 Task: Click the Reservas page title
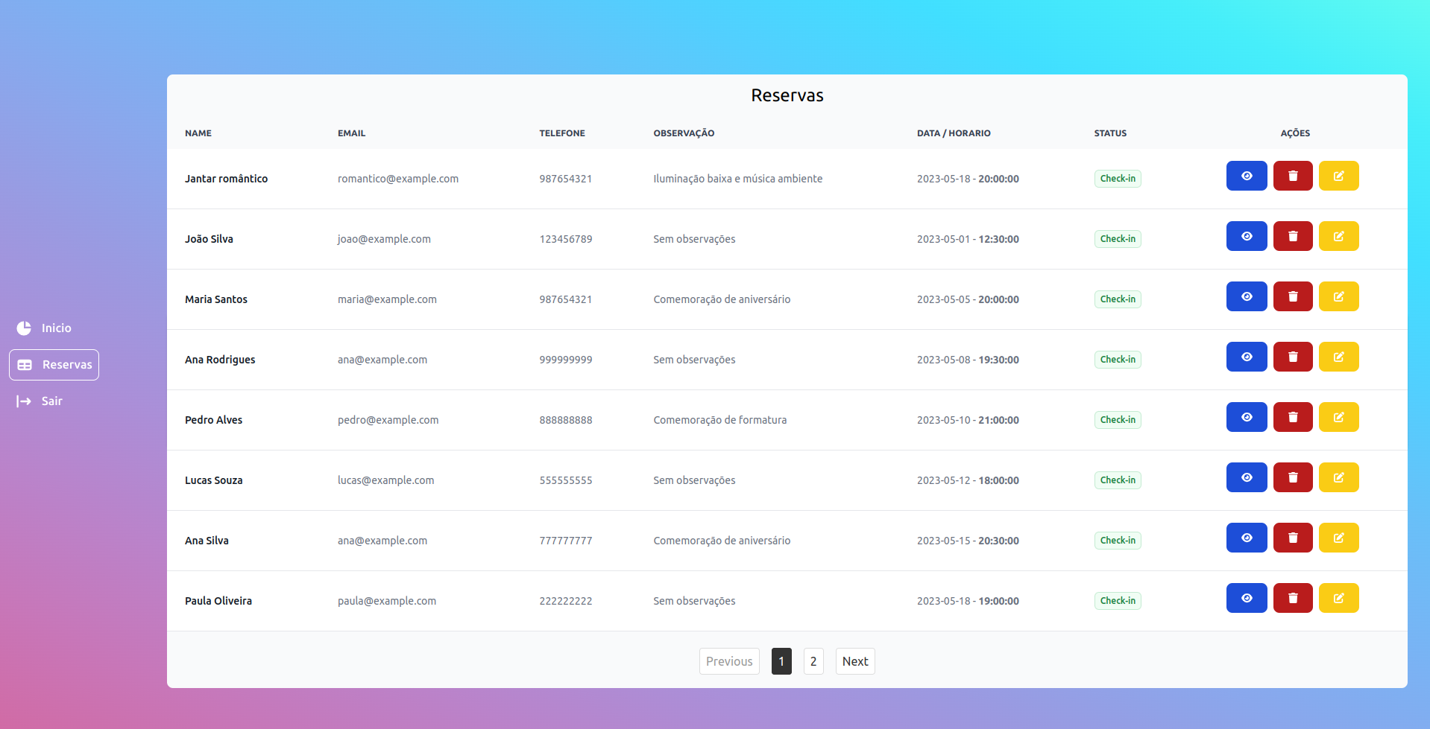pyautogui.click(x=787, y=95)
